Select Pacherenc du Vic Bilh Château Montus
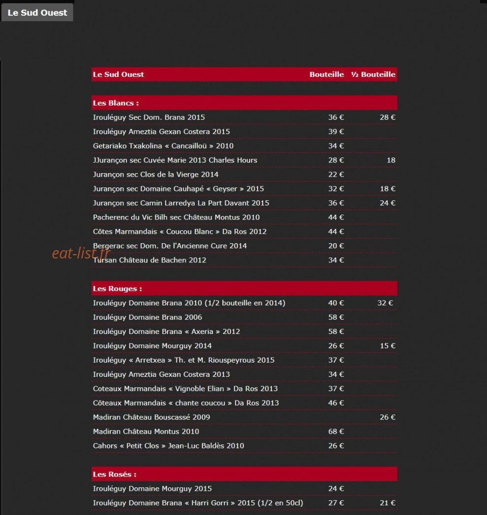 (x=176, y=217)
